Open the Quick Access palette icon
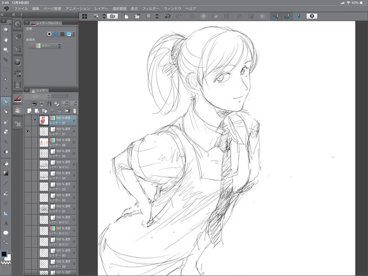The width and height of the screenshot is (368, 276). [18, 24]
